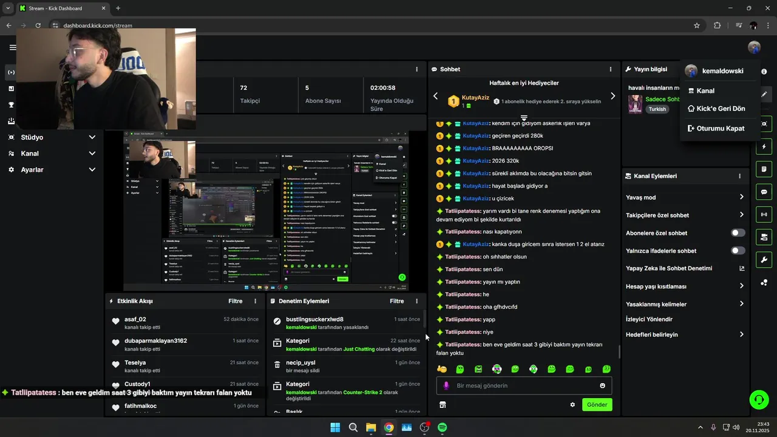This screenshot has width=777, height=437.
Task: Click the external link icon beside Yapay Zeka
Action: [x=742, y=268]
